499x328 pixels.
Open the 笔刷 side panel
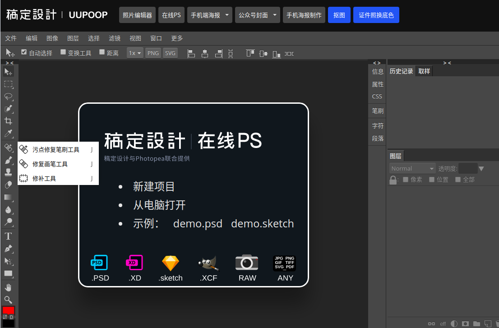[x=378, y=111]
